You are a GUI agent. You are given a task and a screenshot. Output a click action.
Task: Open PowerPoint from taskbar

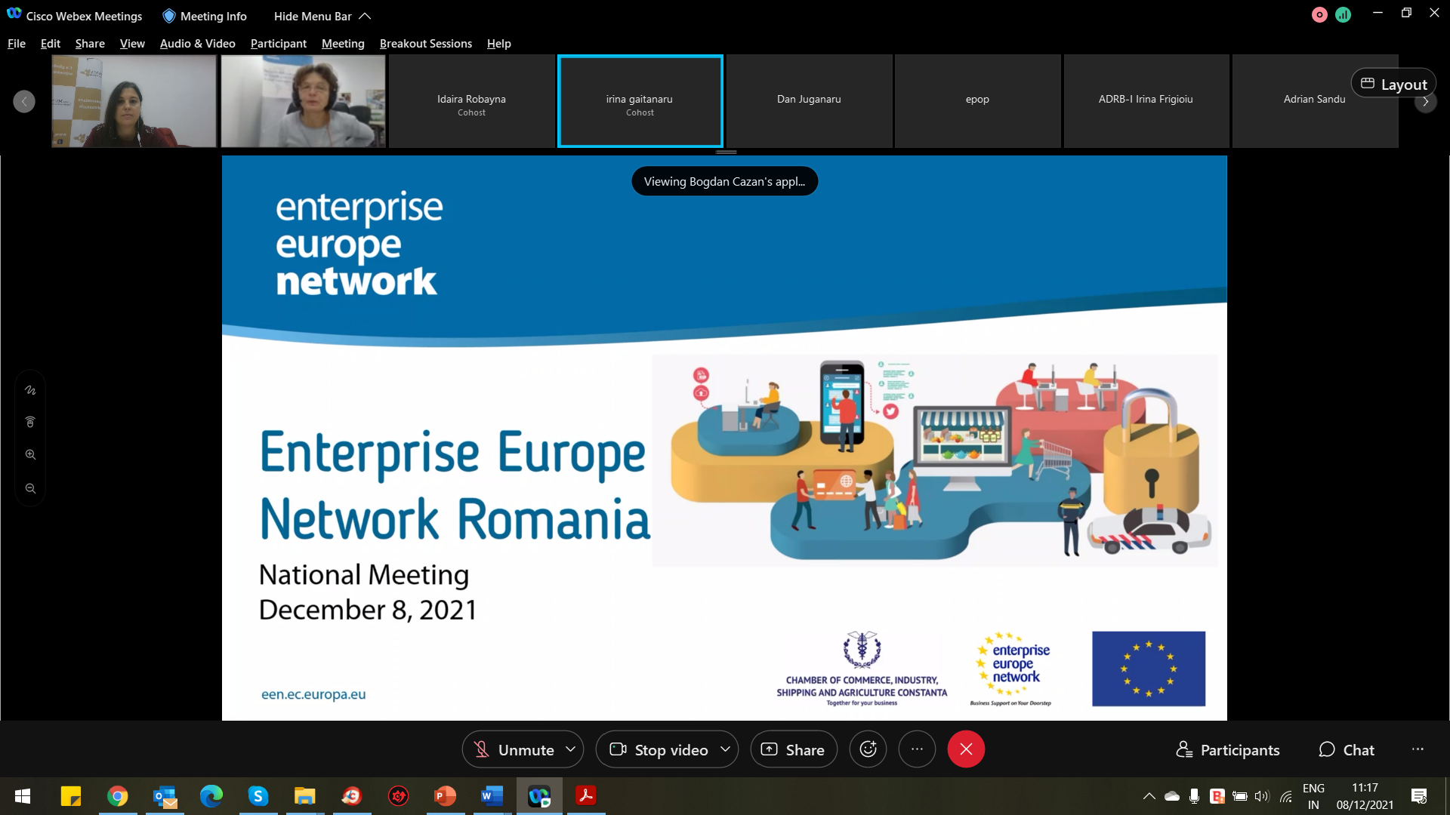pos(446,796)
